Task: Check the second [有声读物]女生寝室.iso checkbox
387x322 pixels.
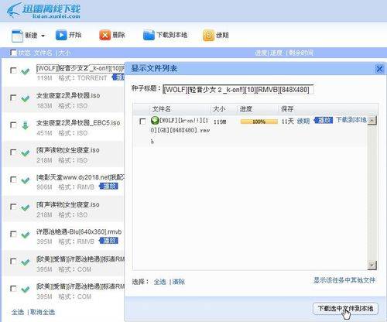Action: click(x=13, y=207)
